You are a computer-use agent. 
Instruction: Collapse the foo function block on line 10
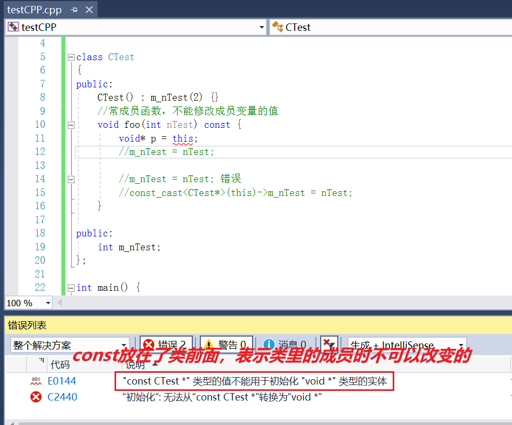pyautogui.click(x=71, y=125)
